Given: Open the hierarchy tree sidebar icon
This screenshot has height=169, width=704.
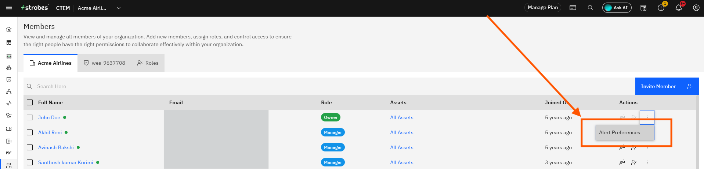Looking at the screenshot, I should [x=9, y=91].
